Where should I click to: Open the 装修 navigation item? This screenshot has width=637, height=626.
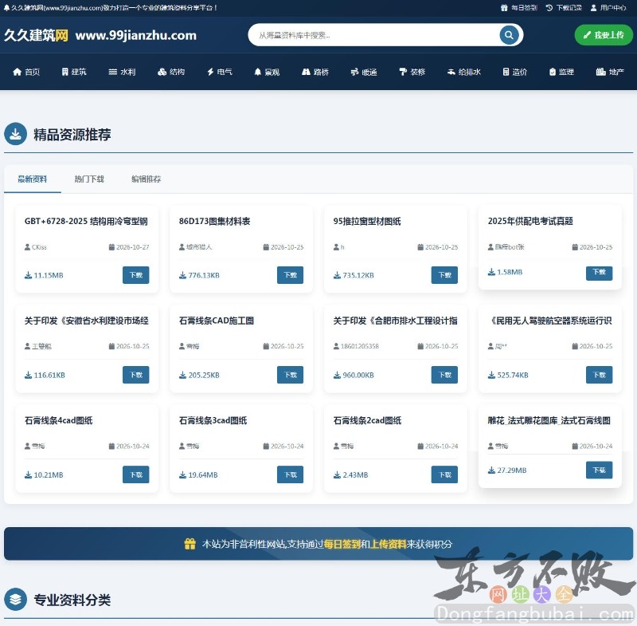pos(412,72)
